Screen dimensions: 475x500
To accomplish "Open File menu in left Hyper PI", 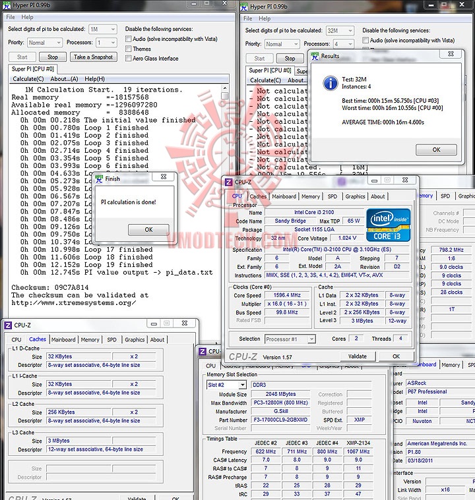I will coord(11,17).
